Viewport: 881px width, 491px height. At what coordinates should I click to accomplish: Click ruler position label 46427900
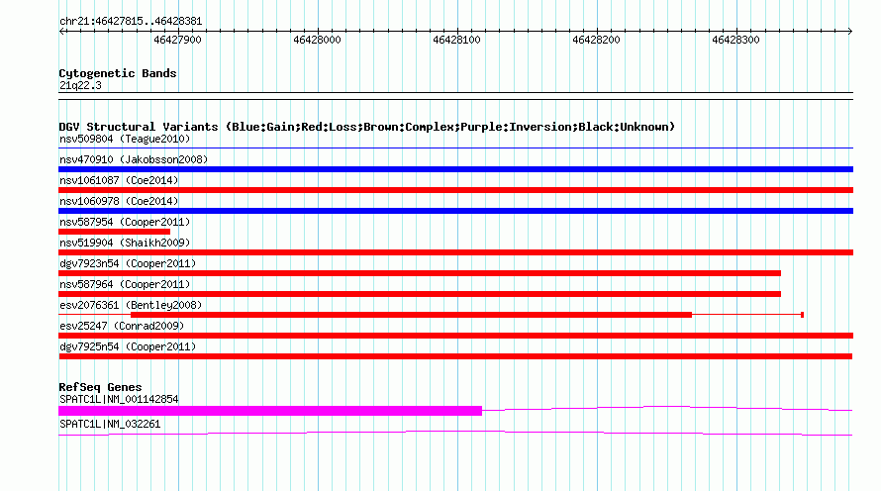tap(177, 40)
